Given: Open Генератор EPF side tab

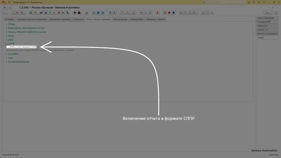Looking at the screenshot, I should click(x=267, y=22).
